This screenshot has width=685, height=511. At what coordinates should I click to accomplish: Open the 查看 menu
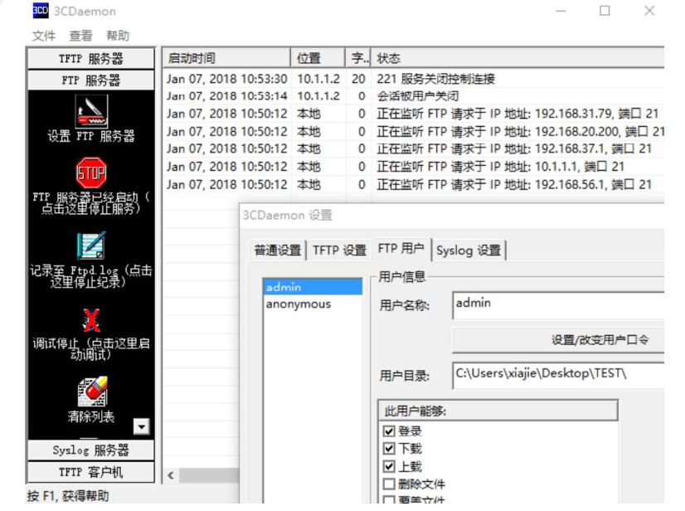[80, 36]
